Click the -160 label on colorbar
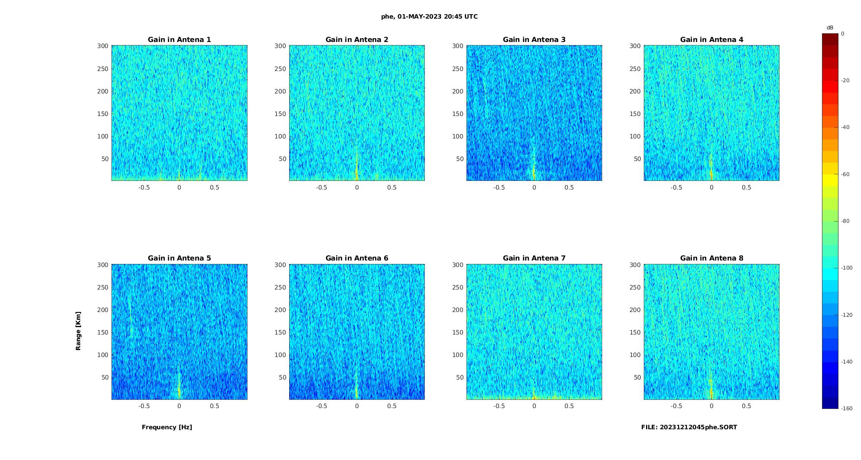The image size is (861, 460). pyautogui.click(x=847, y=409)
